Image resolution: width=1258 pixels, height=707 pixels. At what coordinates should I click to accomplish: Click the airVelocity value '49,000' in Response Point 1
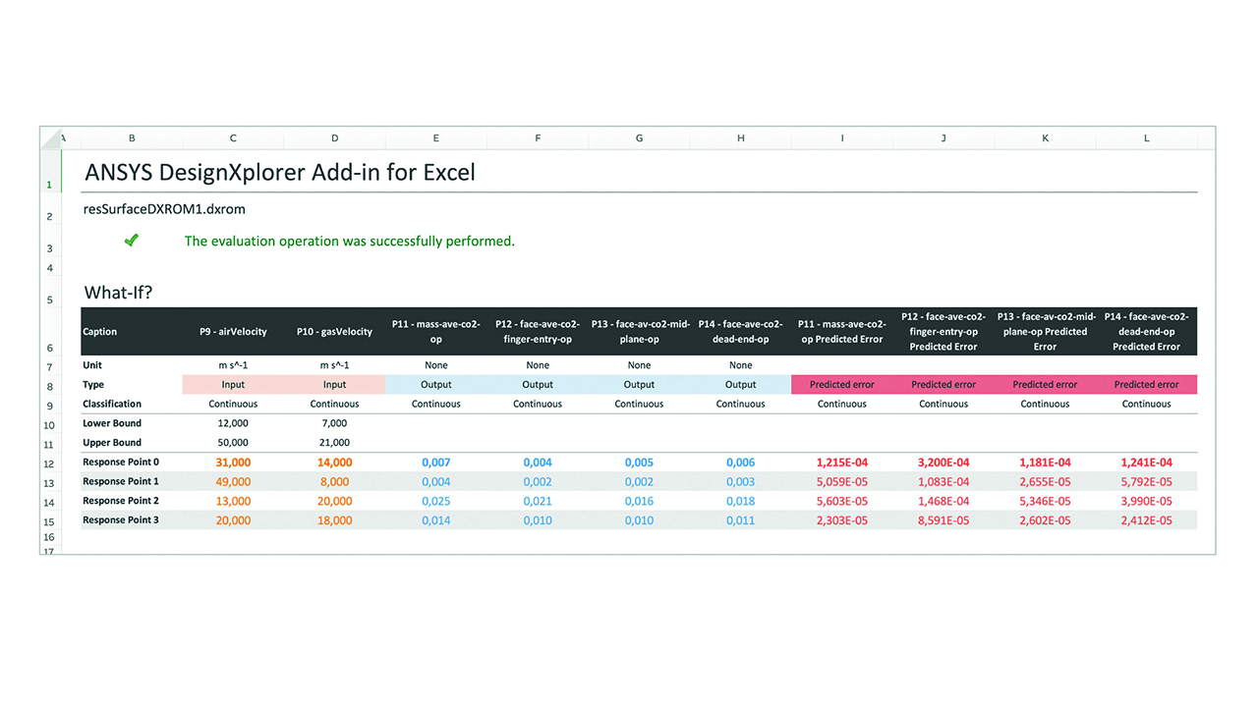coord(233,482)
